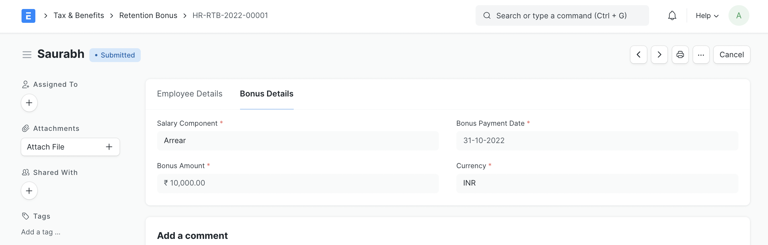Focus the search command bar

point(562,15)
